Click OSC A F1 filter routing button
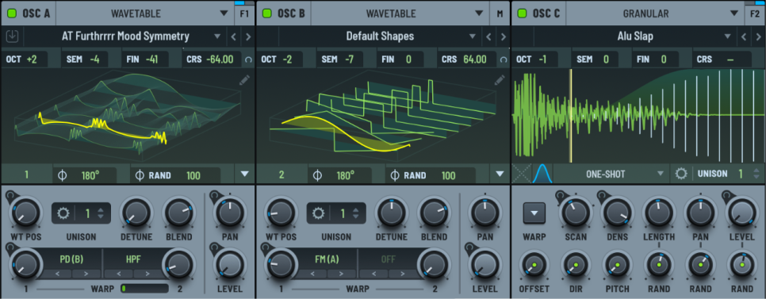Image resolution: width=766 pixels, height=299 pixels. [x=244, y=13]
